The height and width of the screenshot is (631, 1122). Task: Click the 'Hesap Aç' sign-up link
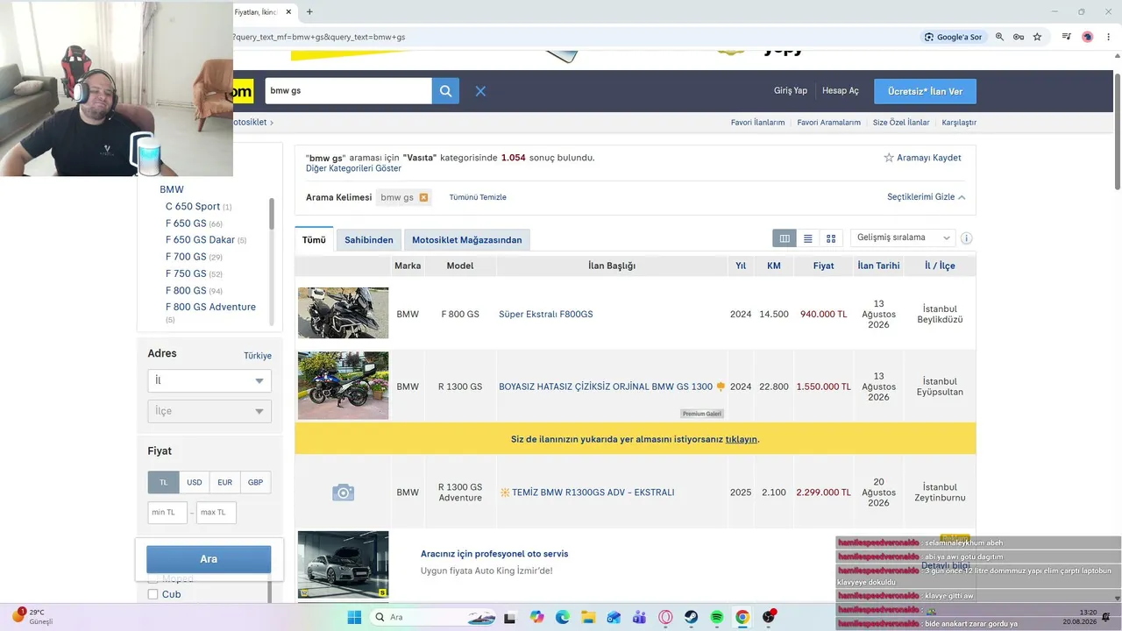point(841,91)
